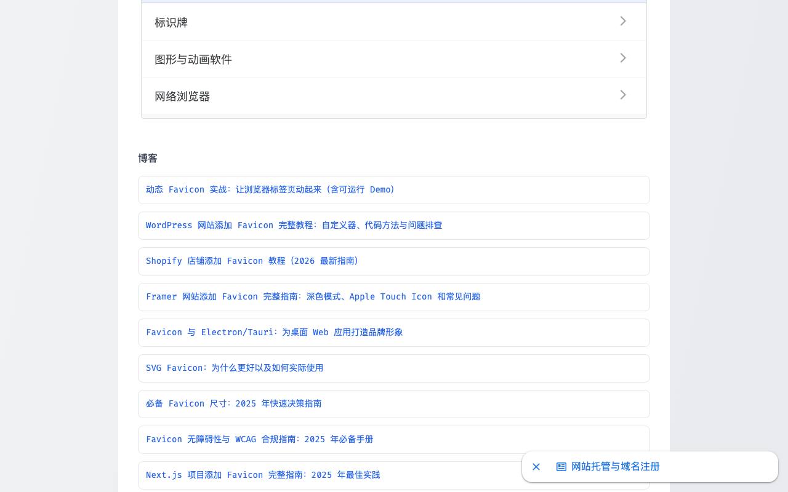Screen dimensions: 788x492
Task: Open the WordPress 网站添加 Favicon blog post
Action: point(294,225)
